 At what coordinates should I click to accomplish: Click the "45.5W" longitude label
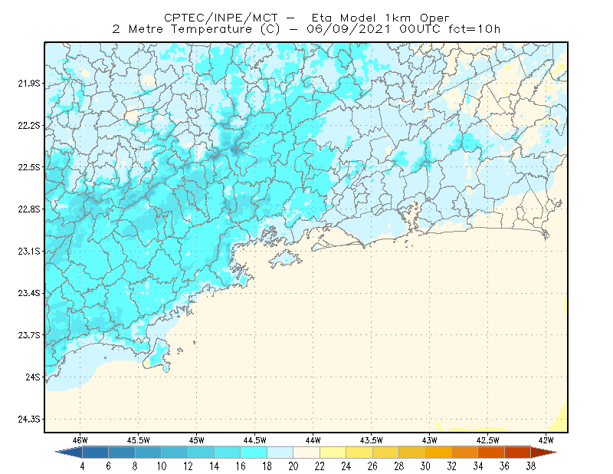pos(139,440)
